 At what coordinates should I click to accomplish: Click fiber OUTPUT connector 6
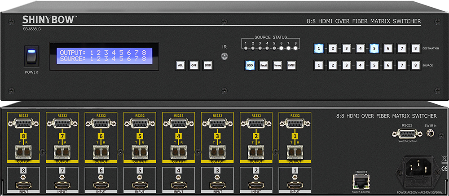(101, 152)
